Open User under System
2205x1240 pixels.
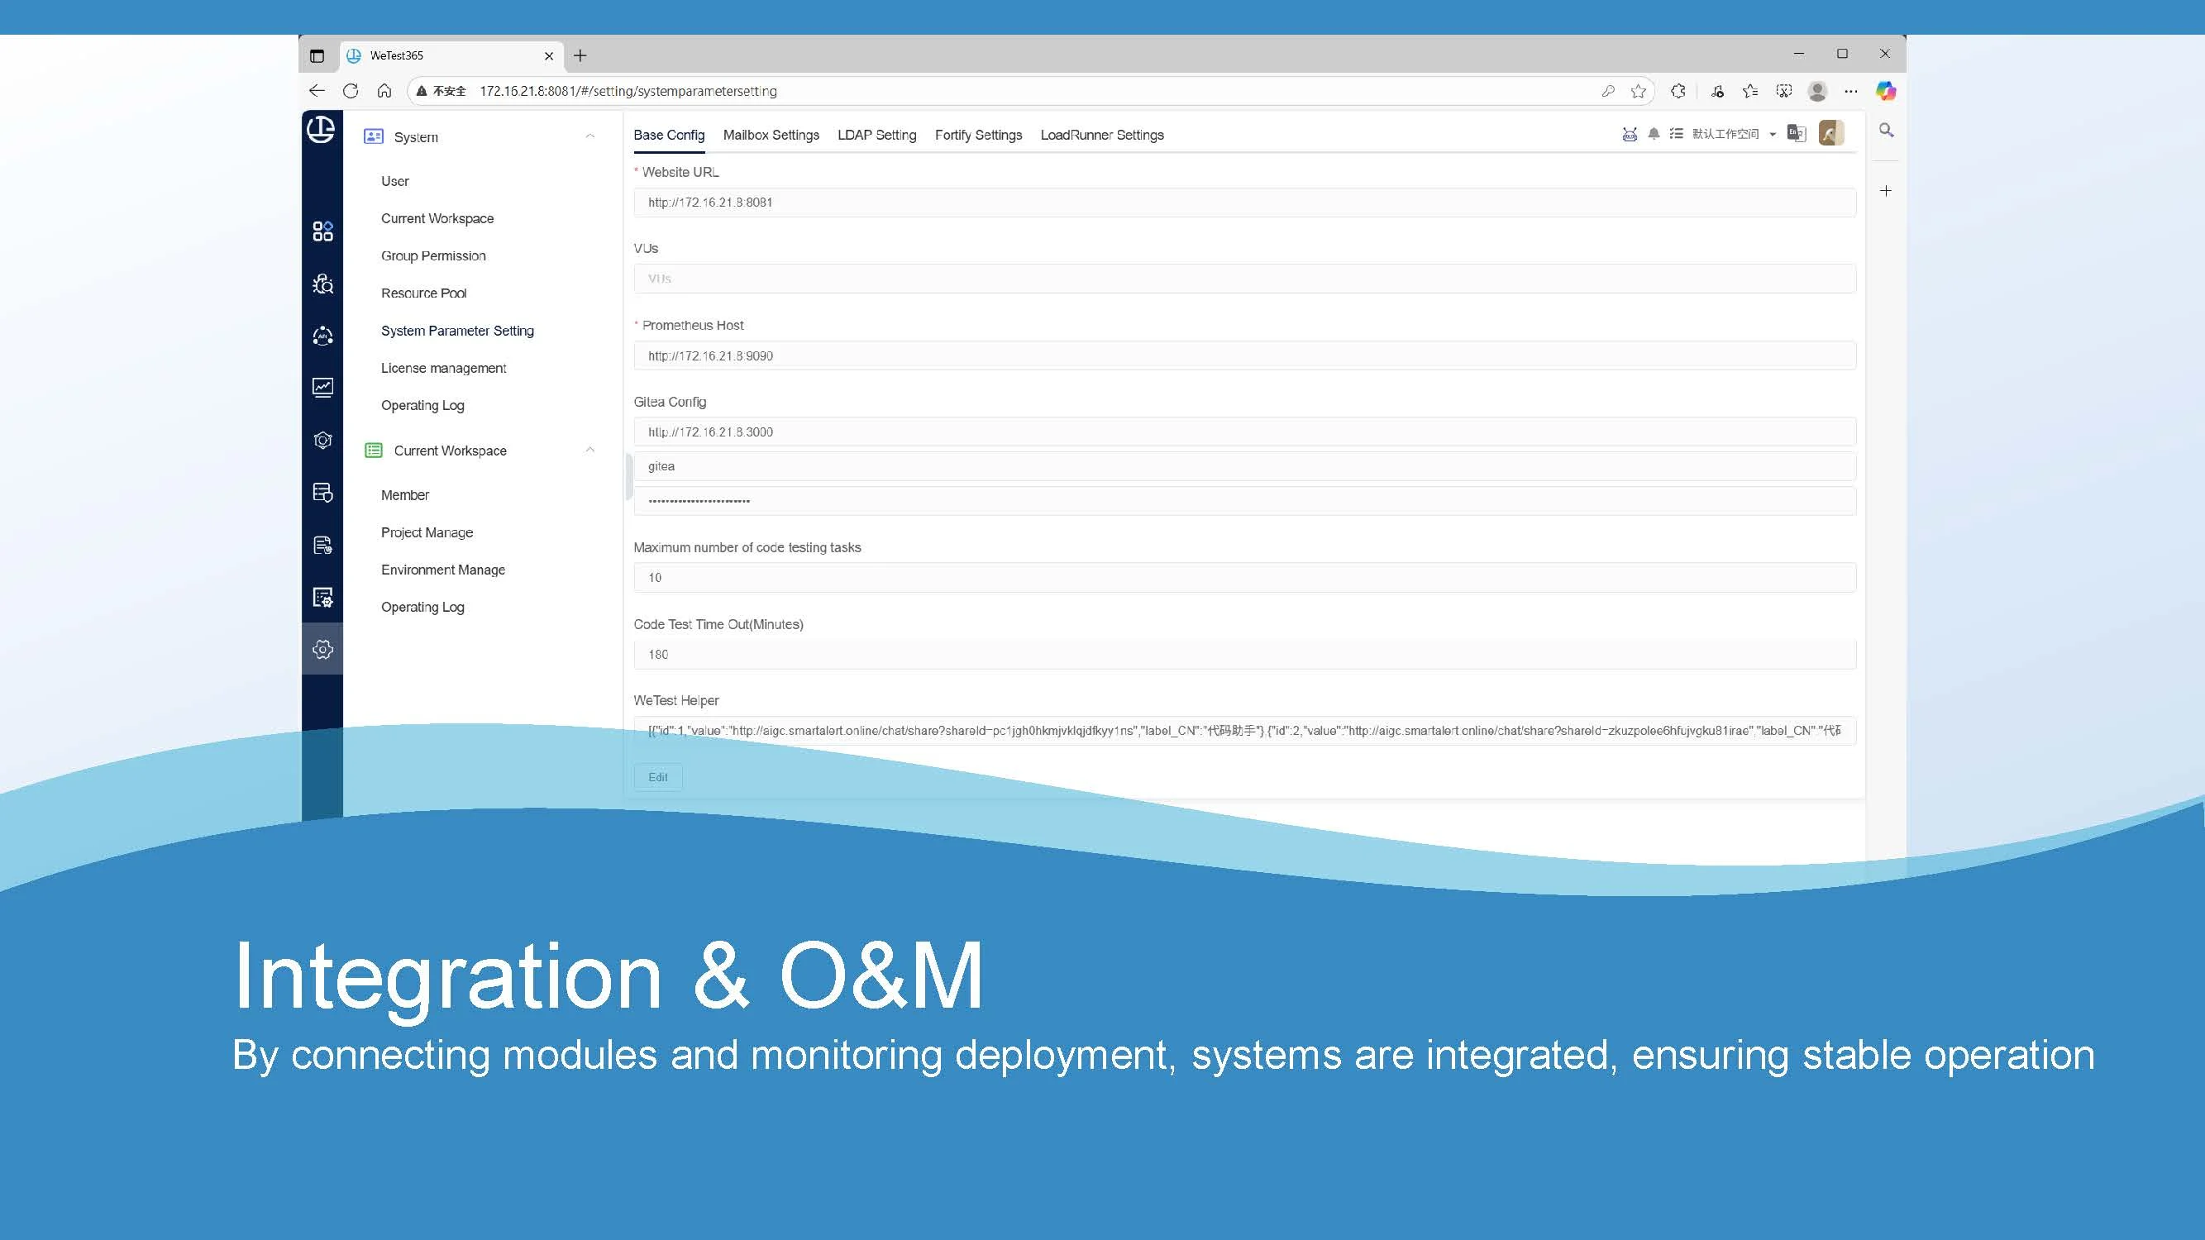pos(394,181)
